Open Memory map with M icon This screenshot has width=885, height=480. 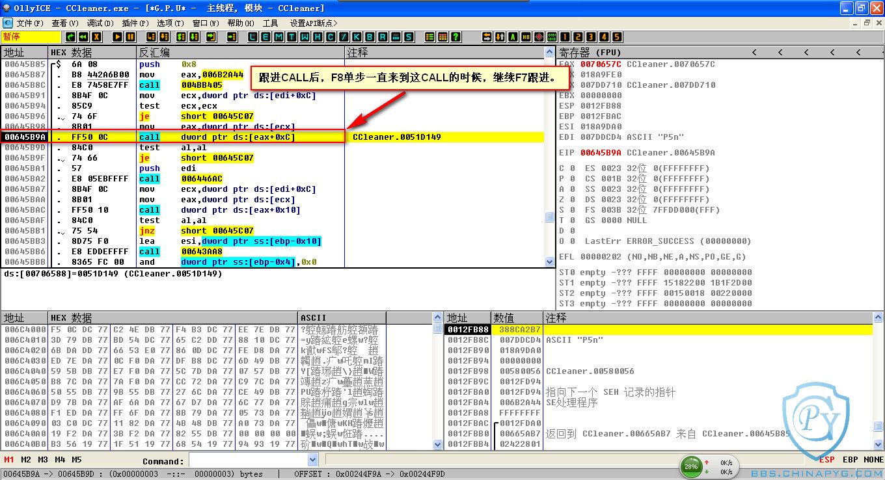[279, 37]
